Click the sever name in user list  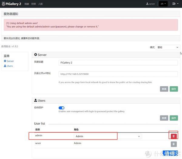(38, 143)
